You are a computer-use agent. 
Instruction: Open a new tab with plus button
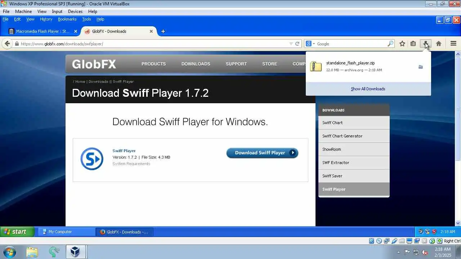[x=163, y=31]
